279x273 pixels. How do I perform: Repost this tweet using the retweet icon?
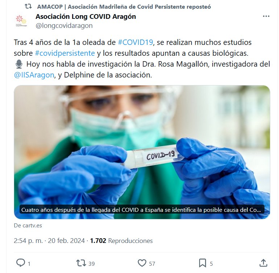81,263
